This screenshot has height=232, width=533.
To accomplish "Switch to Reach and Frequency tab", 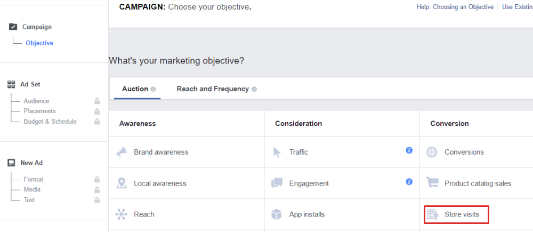I will [x=213, y=89].
